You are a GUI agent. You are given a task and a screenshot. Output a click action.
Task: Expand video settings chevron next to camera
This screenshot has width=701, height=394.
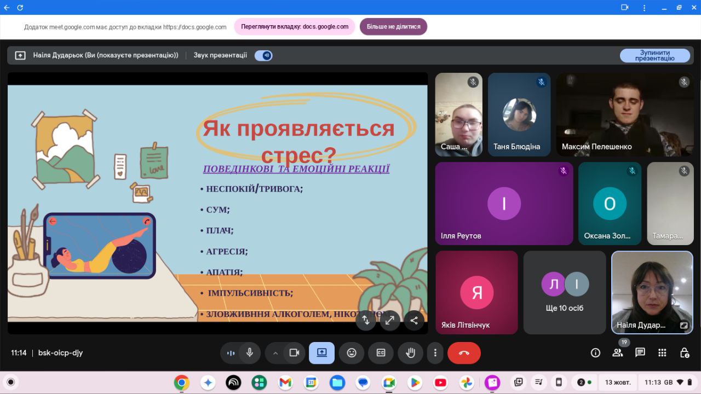[x=275, y=353]
